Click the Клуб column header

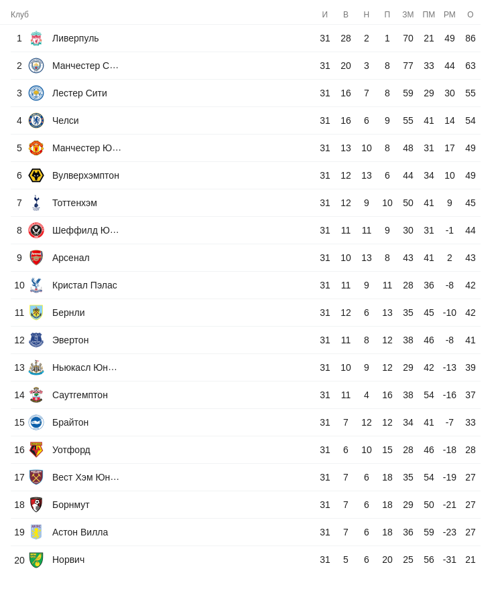[20, 15]
